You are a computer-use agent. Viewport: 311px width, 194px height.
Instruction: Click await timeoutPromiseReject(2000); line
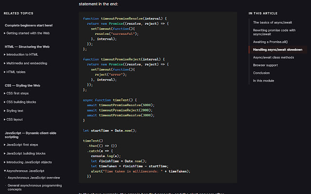pyautogui.click(x=120, y=110)
